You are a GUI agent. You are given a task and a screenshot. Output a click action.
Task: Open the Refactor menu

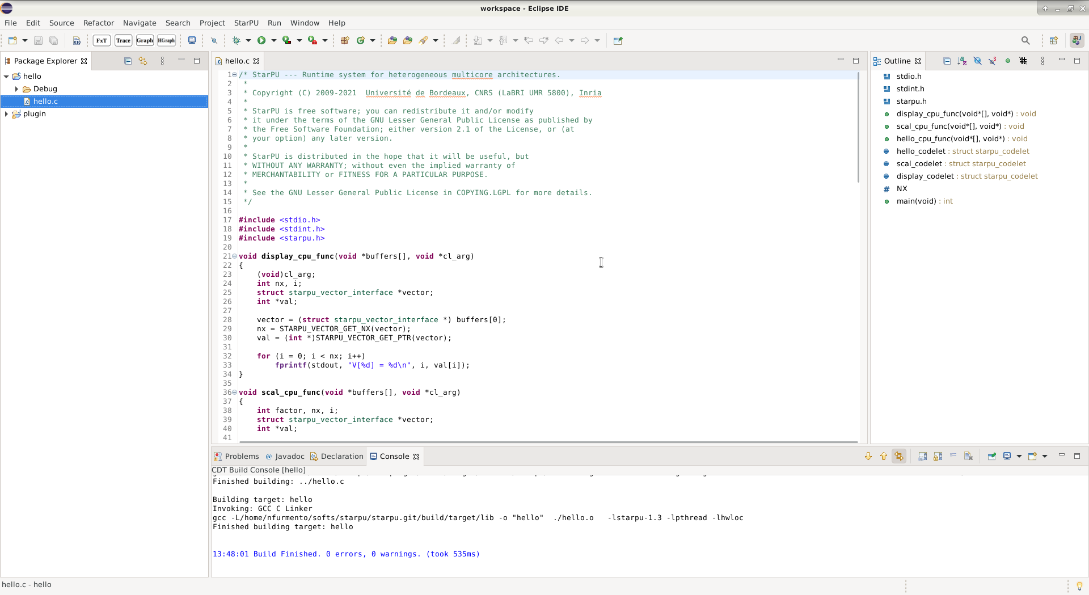[x=99, y=23]
